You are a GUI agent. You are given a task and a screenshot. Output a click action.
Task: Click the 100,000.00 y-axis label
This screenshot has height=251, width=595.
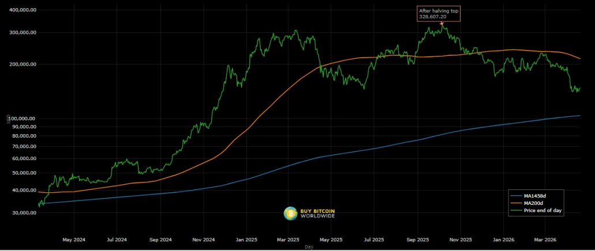pos(22,119)
